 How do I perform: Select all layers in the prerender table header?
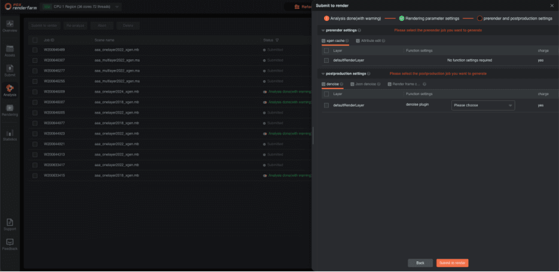[326, 51]
